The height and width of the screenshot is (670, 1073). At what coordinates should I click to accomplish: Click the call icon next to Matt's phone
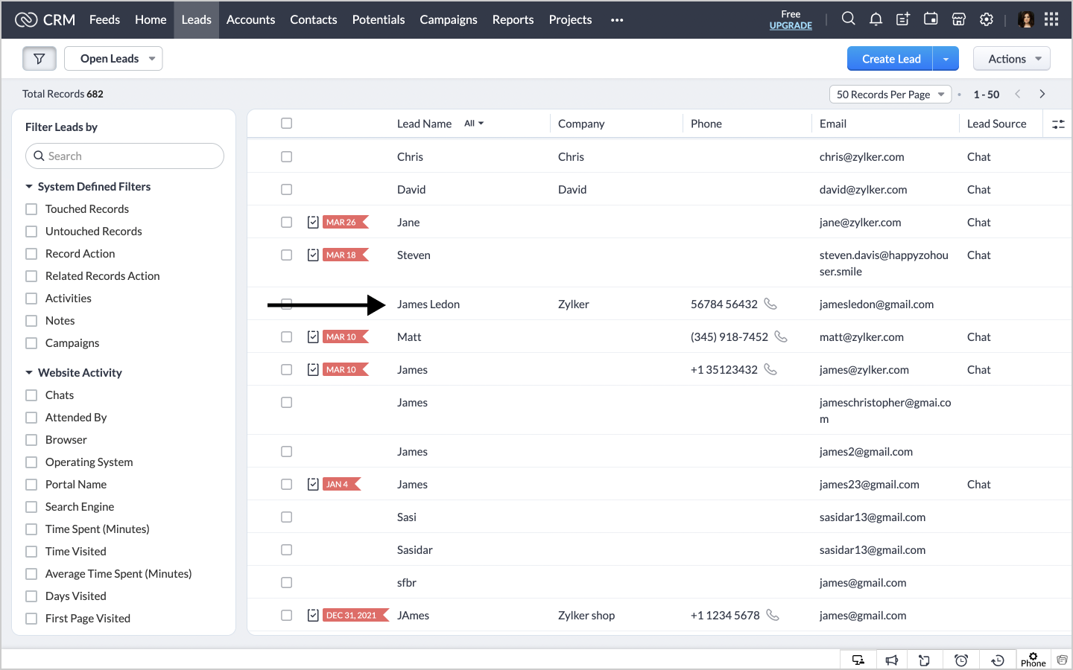point(781,336)
